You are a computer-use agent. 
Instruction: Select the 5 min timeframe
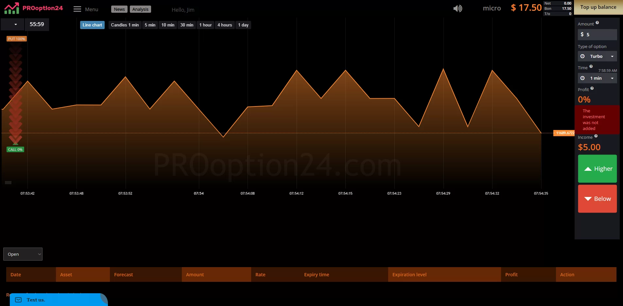150,25
